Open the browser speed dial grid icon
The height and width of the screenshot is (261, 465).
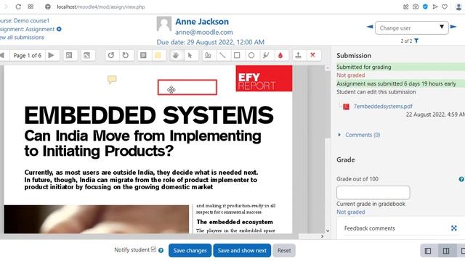pos(31,7)
